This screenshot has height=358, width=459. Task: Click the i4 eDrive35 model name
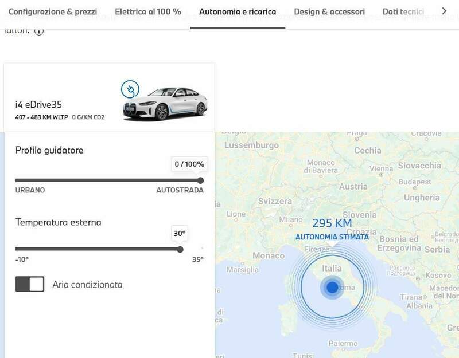pyautogui.click(x=38, y=105)
